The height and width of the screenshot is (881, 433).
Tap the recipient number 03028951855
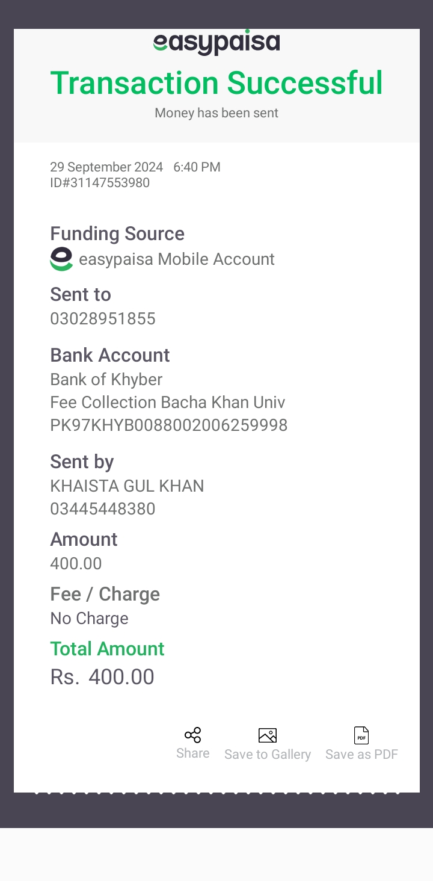[x=103, y=318]
